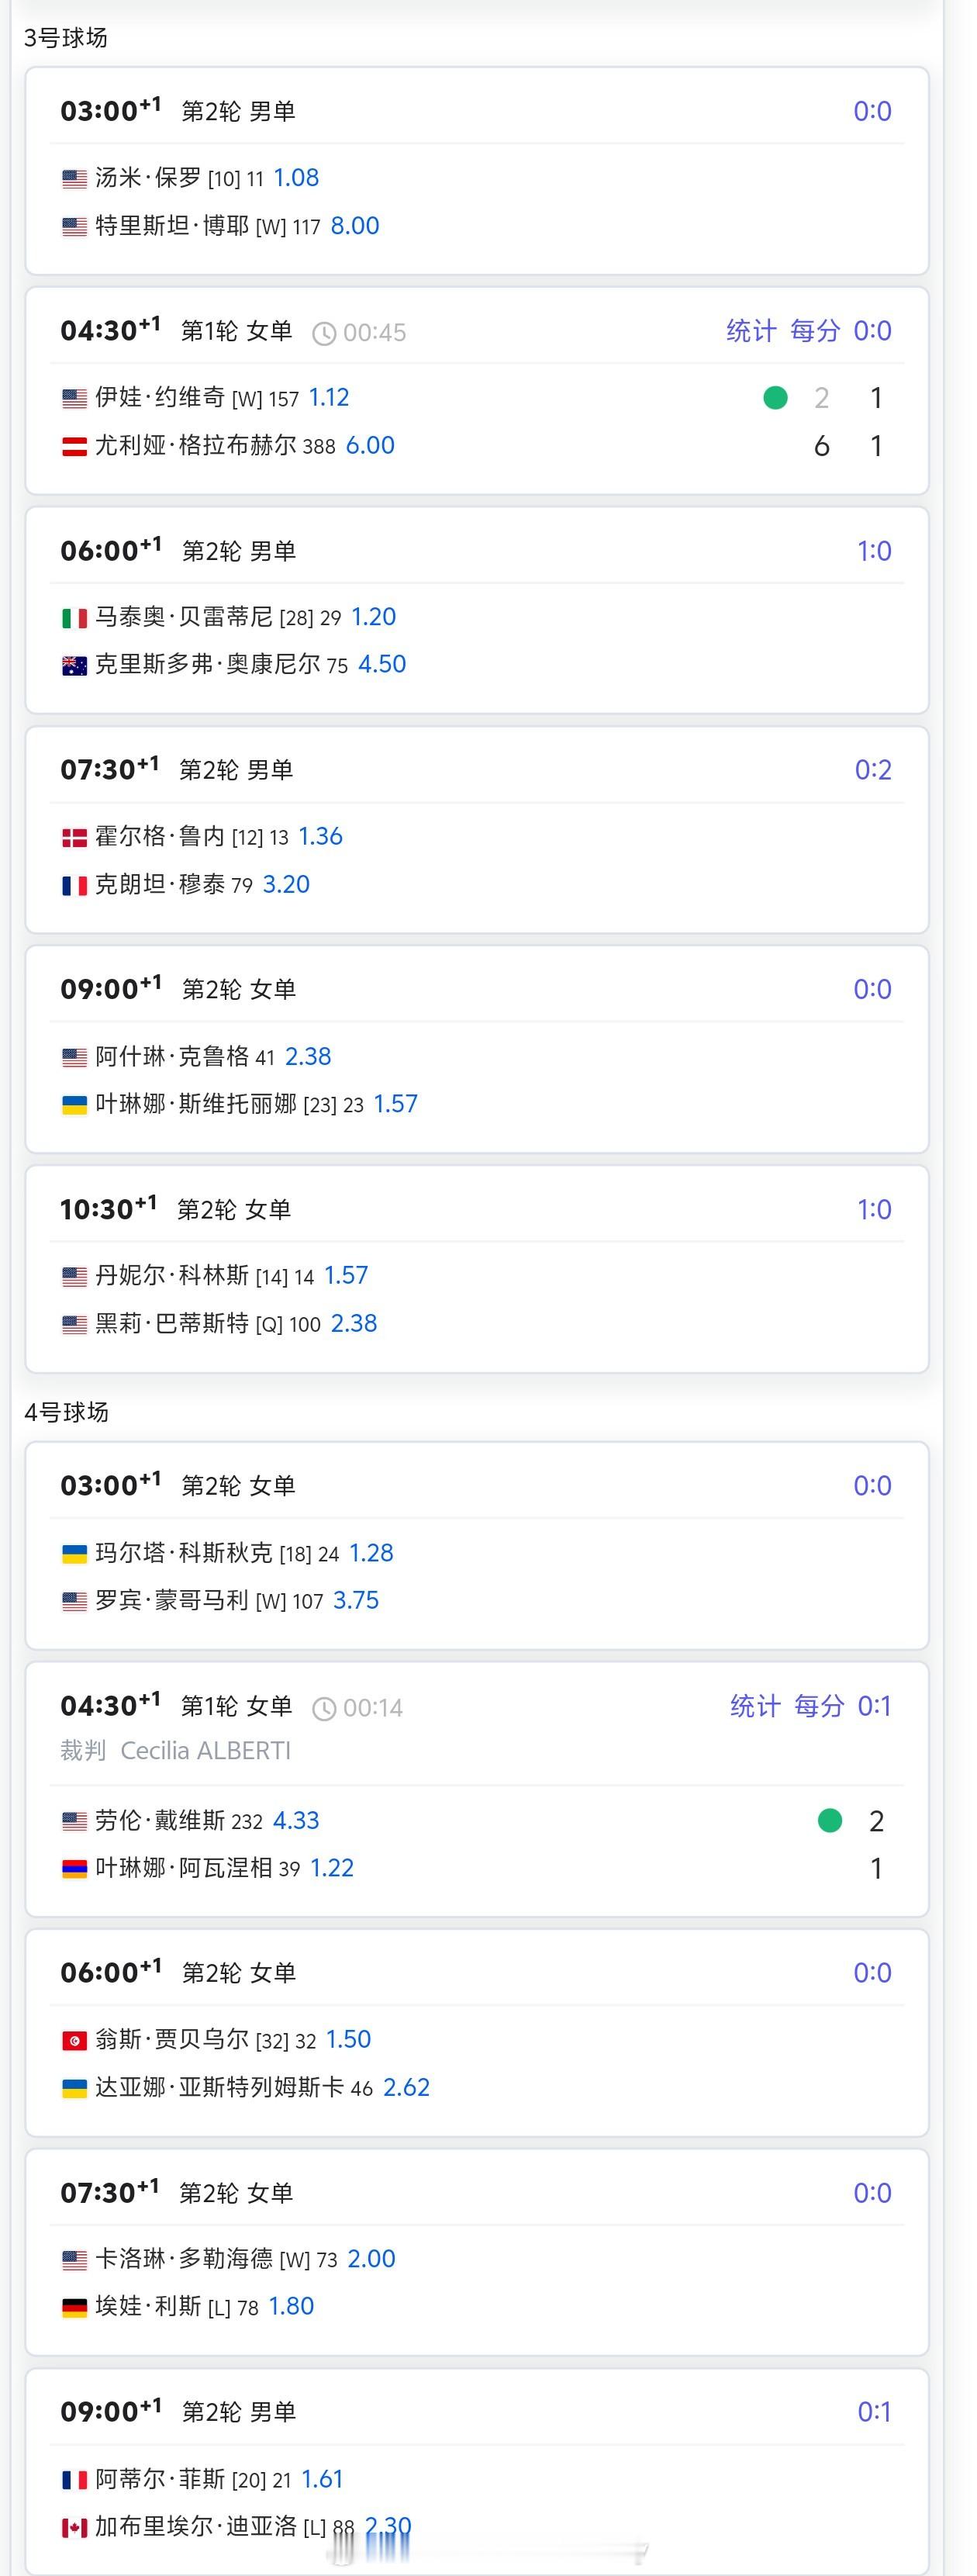Click the green serving dot for 劳伦·戴维斯
The image size is (977, 2576).
tap(830, 1820)
